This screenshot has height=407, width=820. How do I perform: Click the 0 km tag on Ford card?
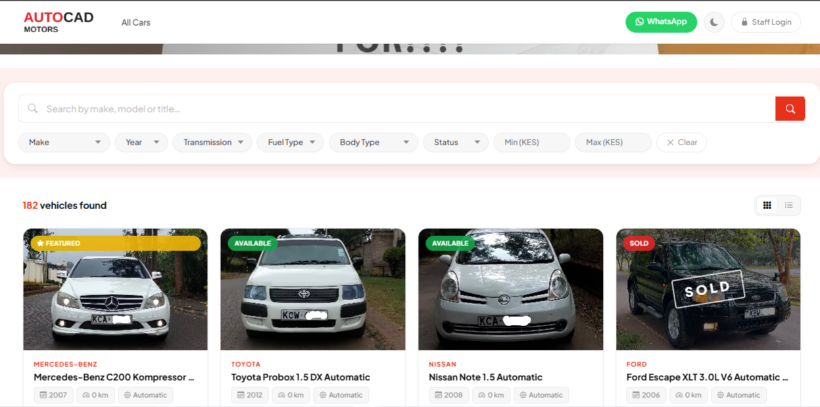(688, 395)
